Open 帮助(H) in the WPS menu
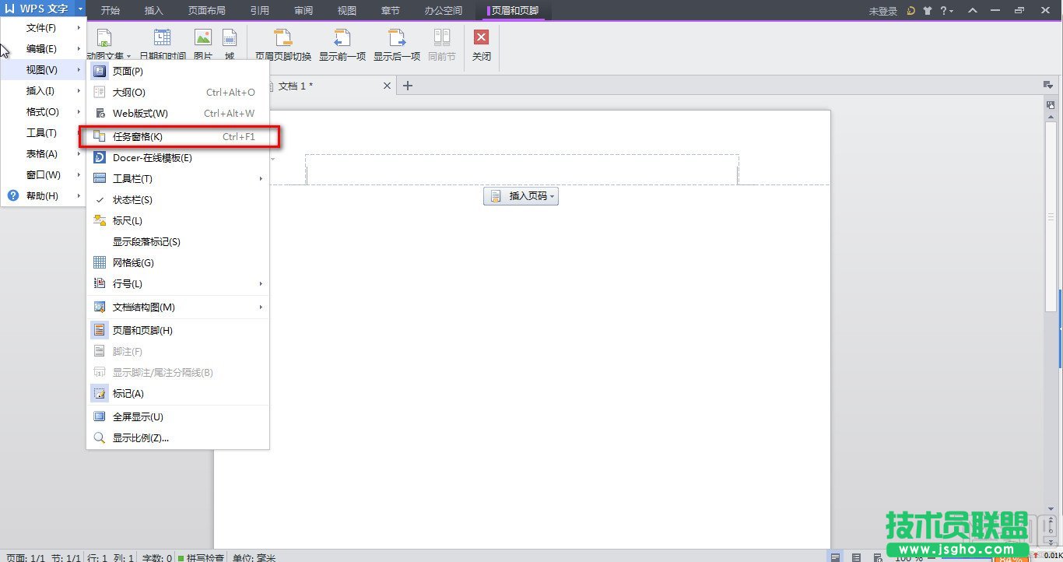Image resolution: width=1063 pixels, height=562 pixels. (42, 196)
